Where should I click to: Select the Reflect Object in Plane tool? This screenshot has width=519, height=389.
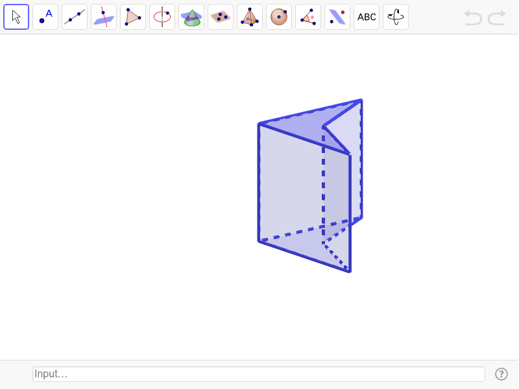337,16
